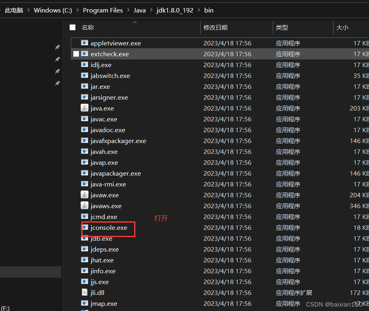Expand breadcrumb chevron after Program Files
The width and height of the screenshot is (369, 311).
128,10
